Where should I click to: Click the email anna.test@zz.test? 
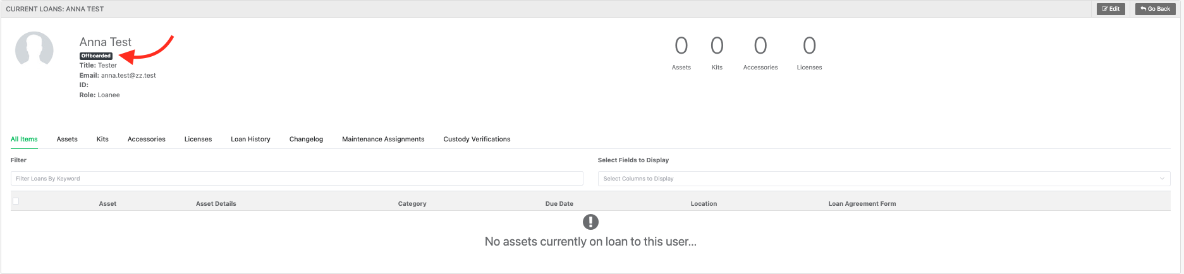pos(128,75)
